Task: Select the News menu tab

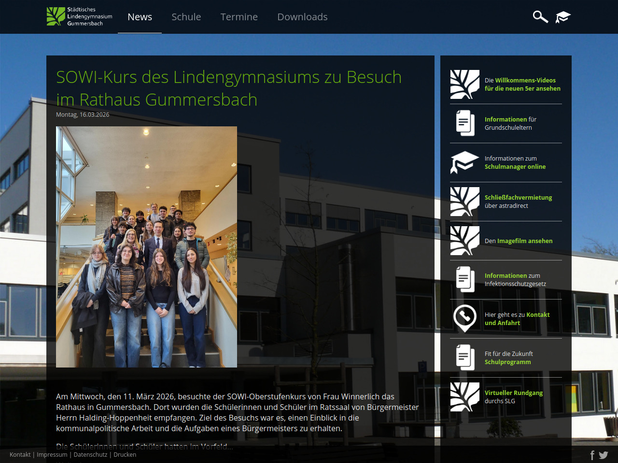Action: pyautogui.click(x=140, y=17)
